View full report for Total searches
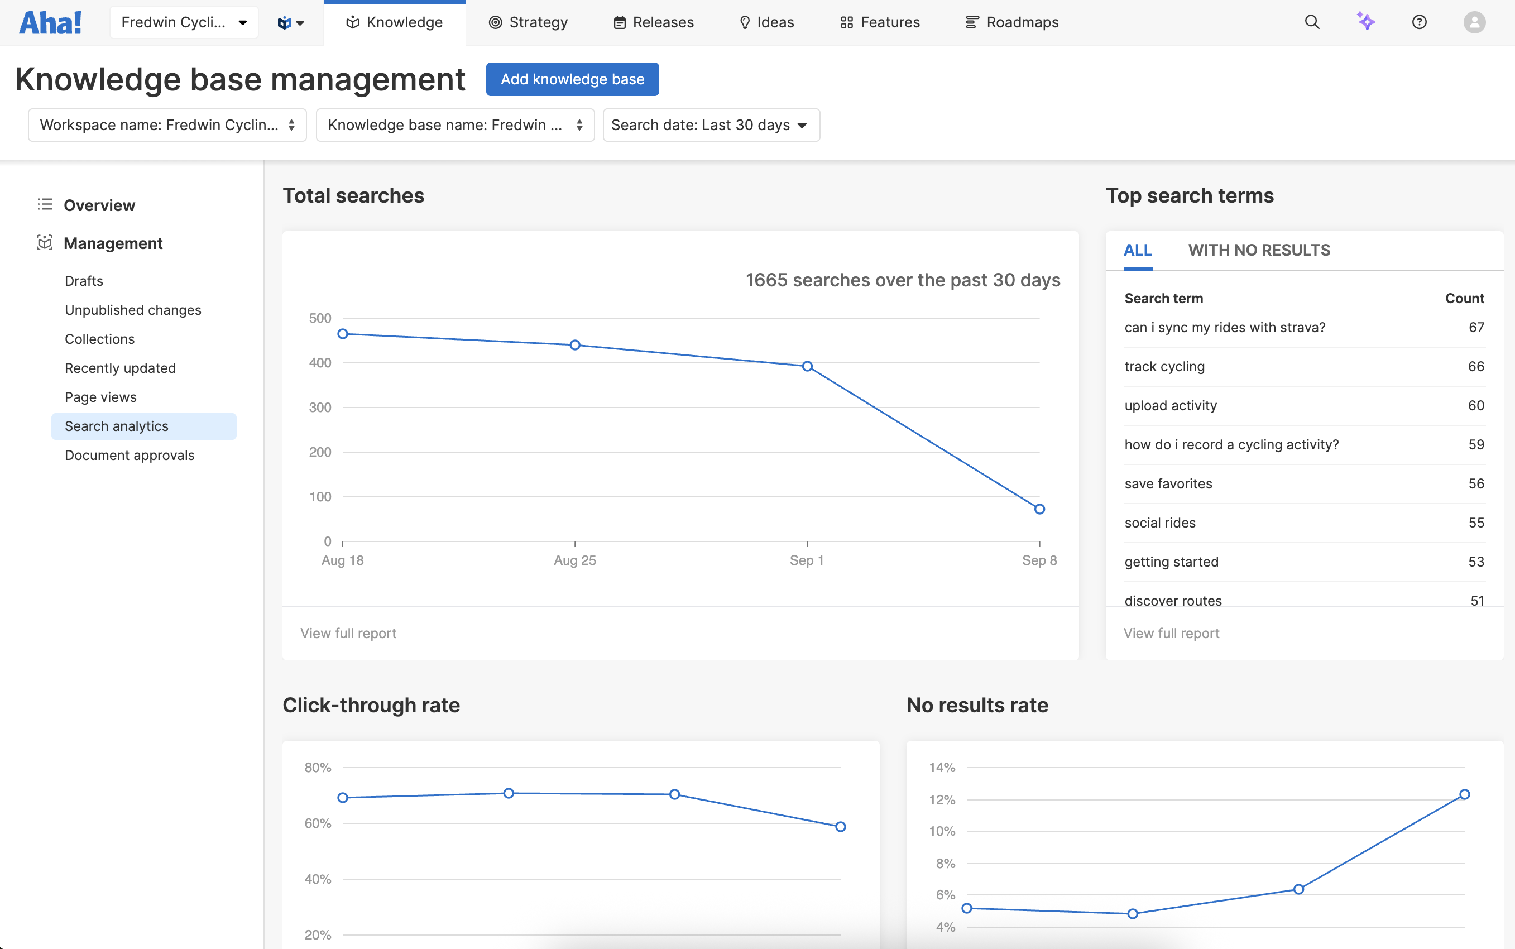The image size is (1515, 949). (348, 633)
